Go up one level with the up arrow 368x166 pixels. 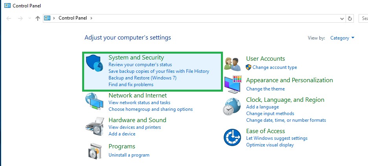(38, 18)
